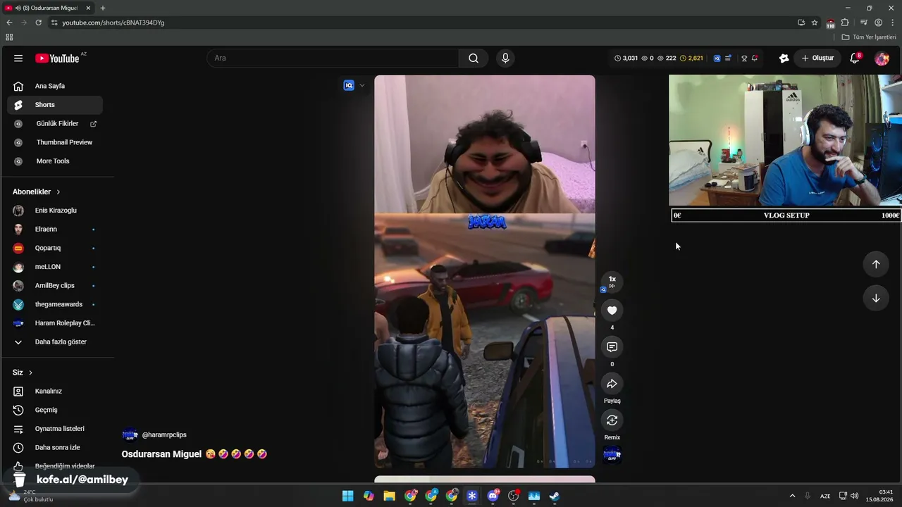Image resolution: width=902 pixels, height=507 pixels.
Task: Change playback speed with 1x button
Action: [612, 281]
